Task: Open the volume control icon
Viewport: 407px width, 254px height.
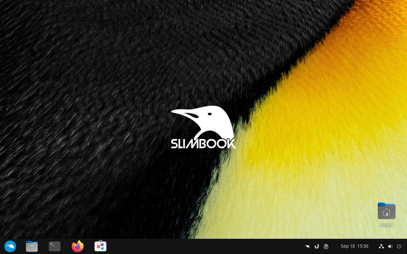Action: click(390, 246)
